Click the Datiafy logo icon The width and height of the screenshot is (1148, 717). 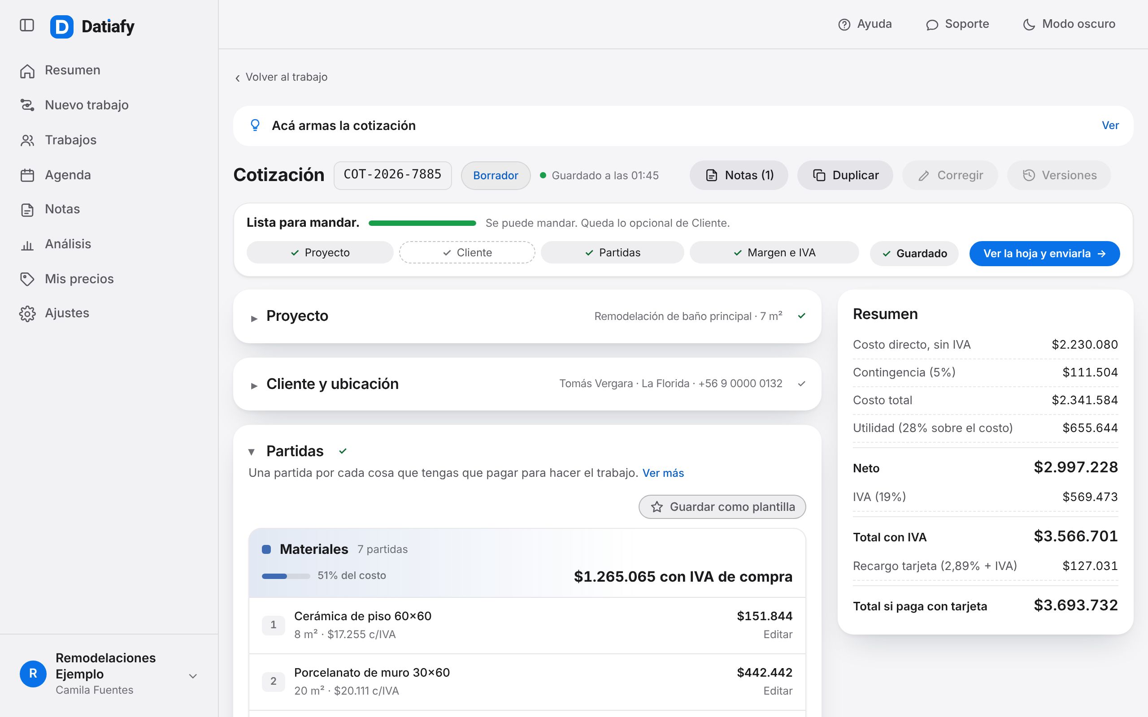coord(62,26)
